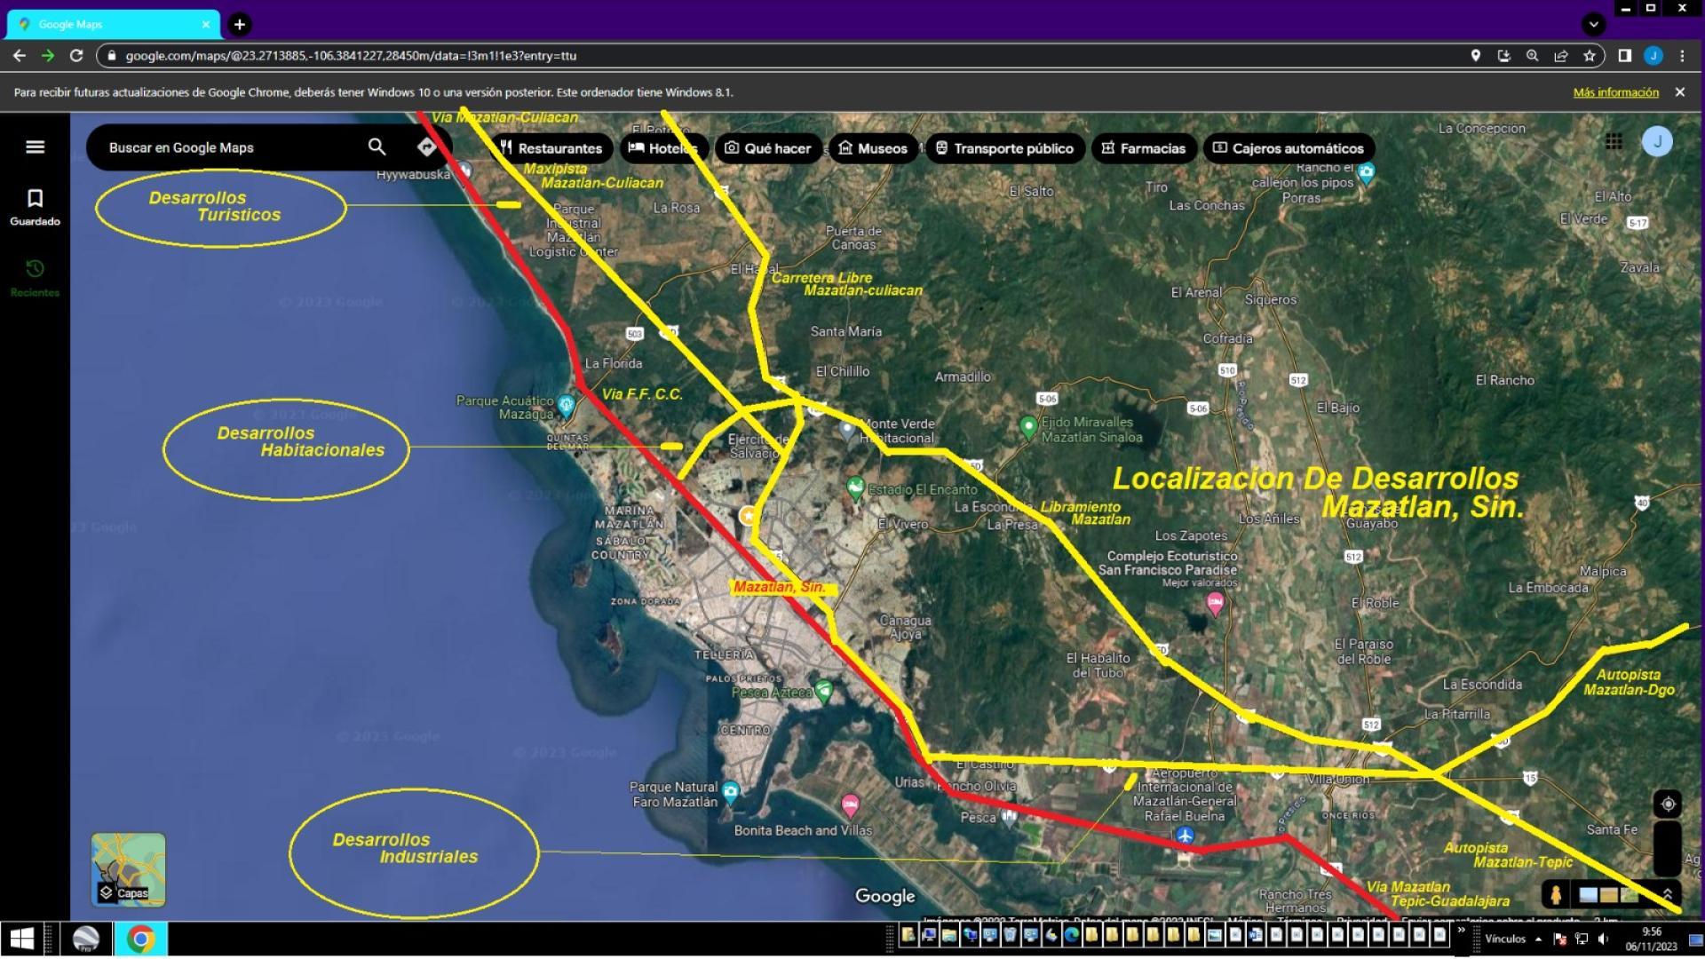Open the Edge shortcut in taskbar toolbar

pyautogui.click(x=1071, y=934)
